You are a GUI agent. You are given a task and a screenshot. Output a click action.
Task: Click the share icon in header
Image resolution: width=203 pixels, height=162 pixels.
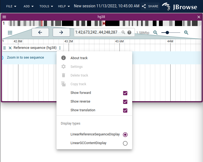click(x=144, y=6)
